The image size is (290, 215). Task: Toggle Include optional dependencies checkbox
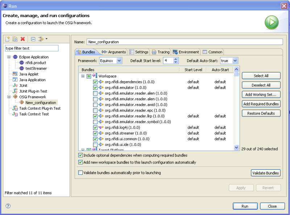(80, 155)
